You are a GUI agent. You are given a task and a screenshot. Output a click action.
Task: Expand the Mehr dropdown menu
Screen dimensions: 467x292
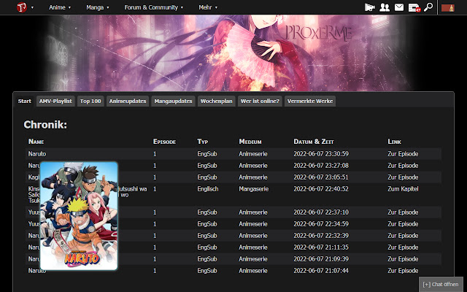click(209, 7)
